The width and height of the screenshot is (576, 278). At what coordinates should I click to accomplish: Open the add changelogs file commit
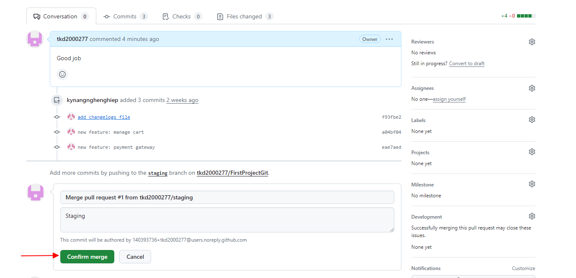104,117
